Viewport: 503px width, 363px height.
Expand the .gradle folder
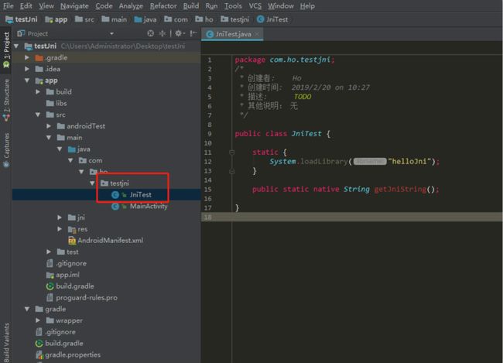[x=27, y=58]
